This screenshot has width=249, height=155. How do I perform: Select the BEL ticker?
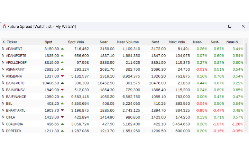coord(9,103)
